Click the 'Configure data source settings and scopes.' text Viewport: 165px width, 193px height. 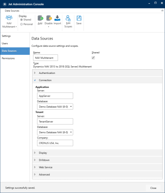(x=55, y=46)
